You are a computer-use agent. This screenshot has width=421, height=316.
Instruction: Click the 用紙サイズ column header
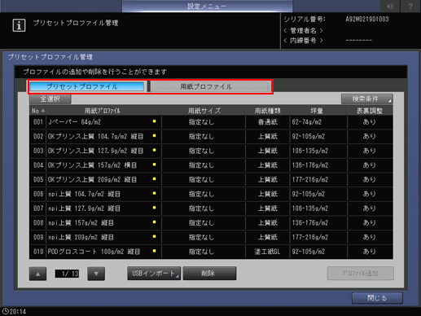pyautogui.click(x=204, y=111)
